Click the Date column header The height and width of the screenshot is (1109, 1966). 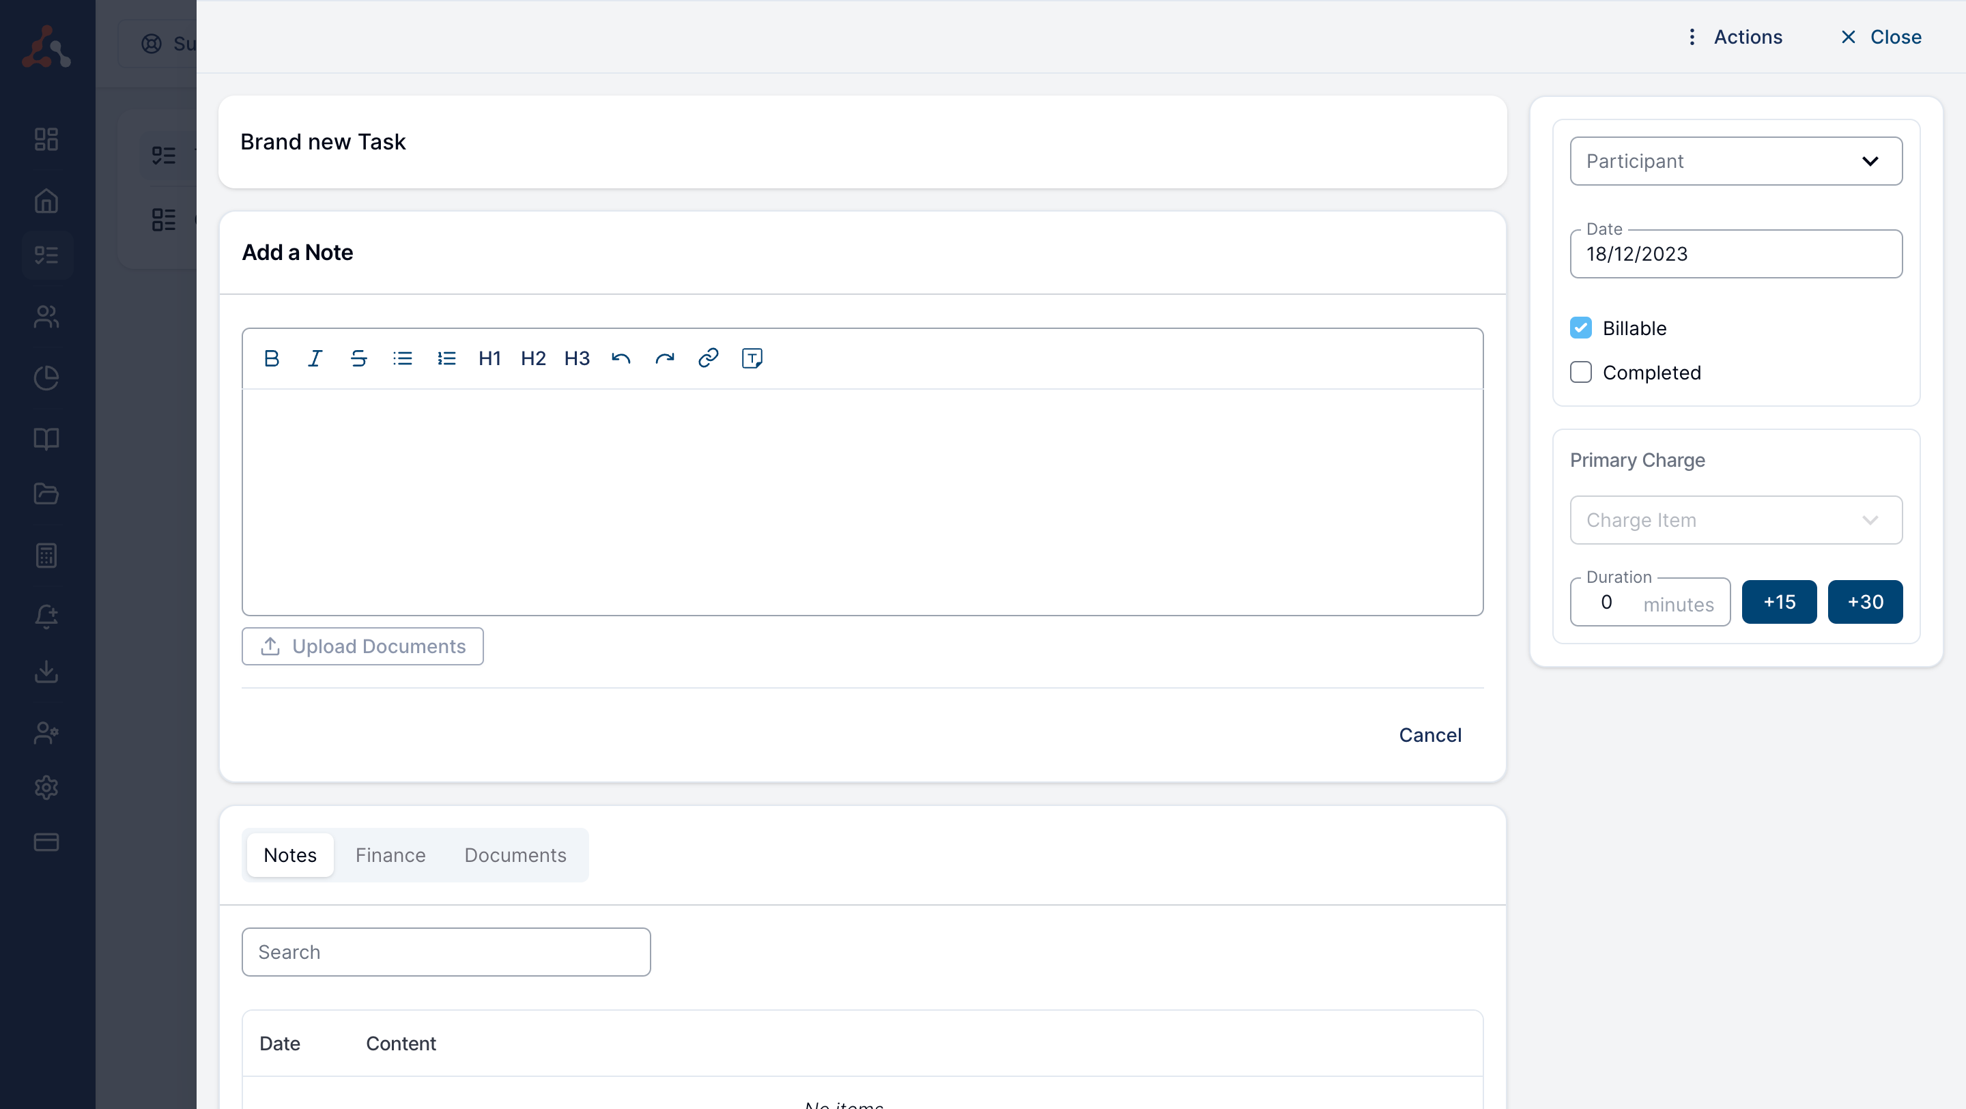[x=279, y=1043]
